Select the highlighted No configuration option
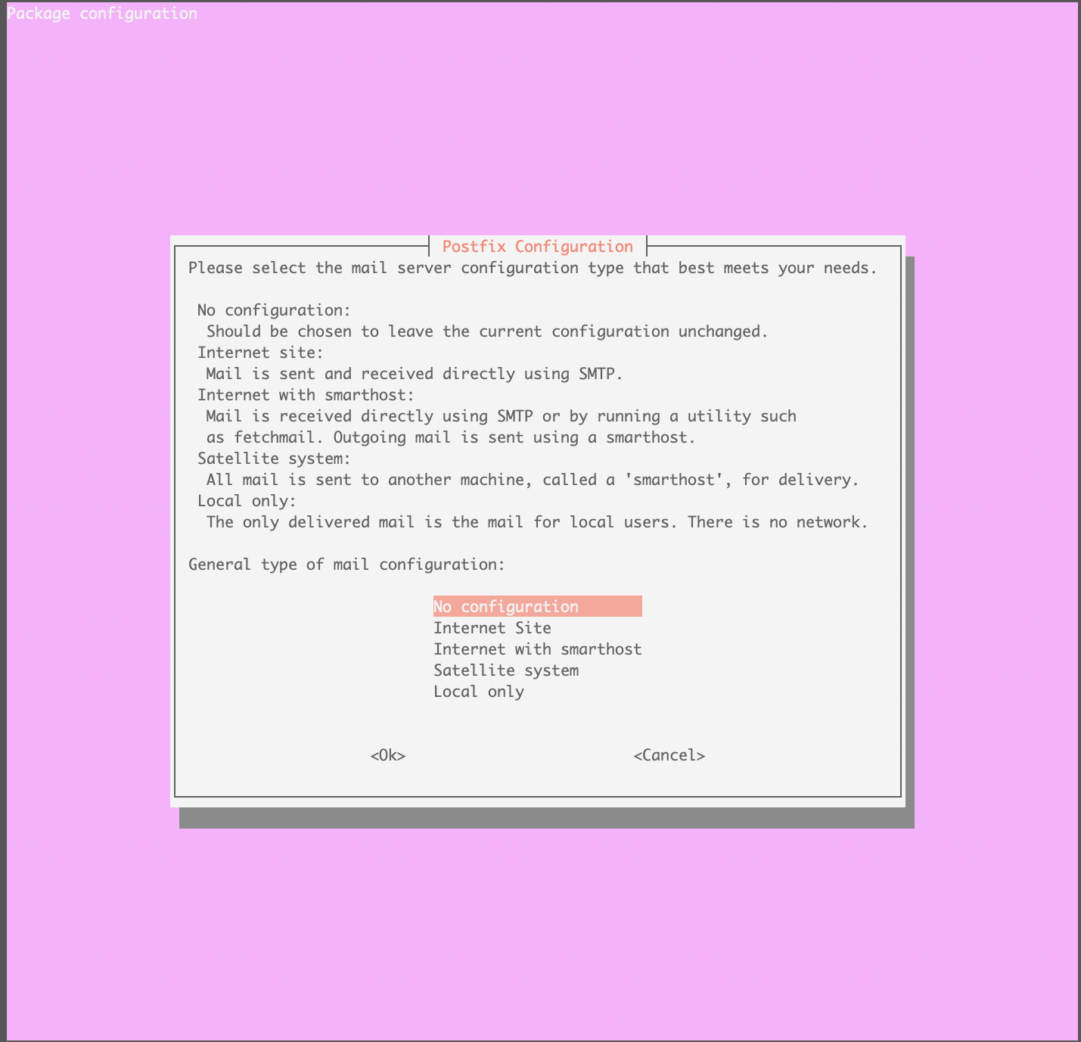Image resolution: width=1081 pixels, height=1042 pixels. [x=537, y=606]
